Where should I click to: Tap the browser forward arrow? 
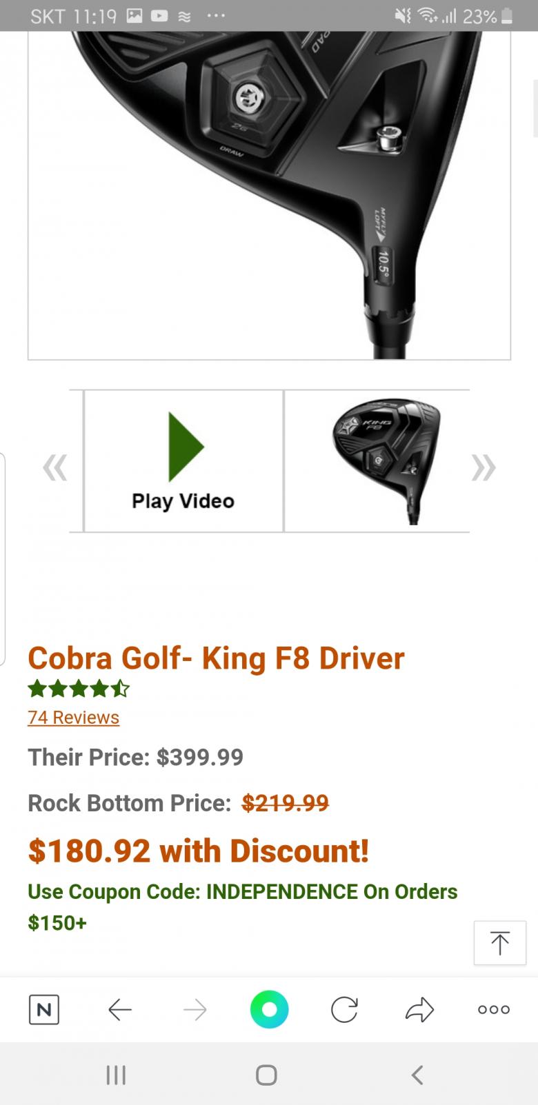click(195, 1010)
